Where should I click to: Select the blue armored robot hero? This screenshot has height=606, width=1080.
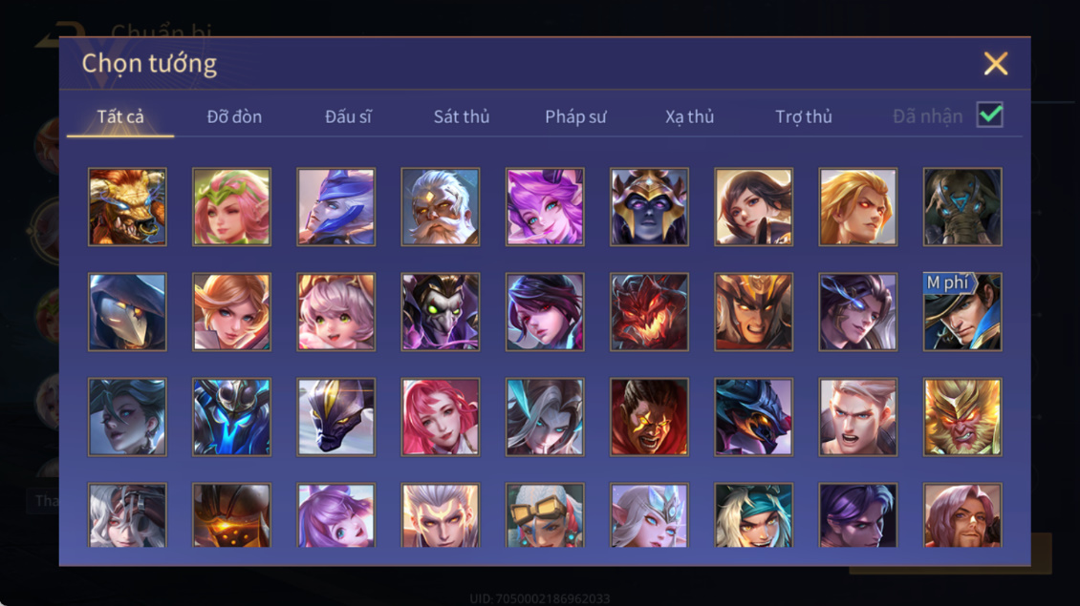pyautogui.click(x=231, y=417)
